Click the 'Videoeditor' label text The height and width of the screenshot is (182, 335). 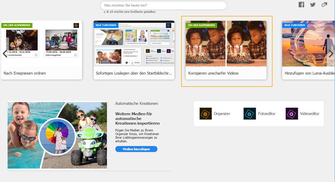(x=310, y=114)
